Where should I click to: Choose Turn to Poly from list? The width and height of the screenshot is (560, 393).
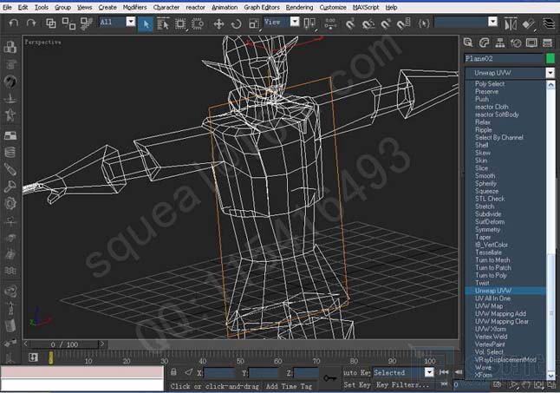491,276
